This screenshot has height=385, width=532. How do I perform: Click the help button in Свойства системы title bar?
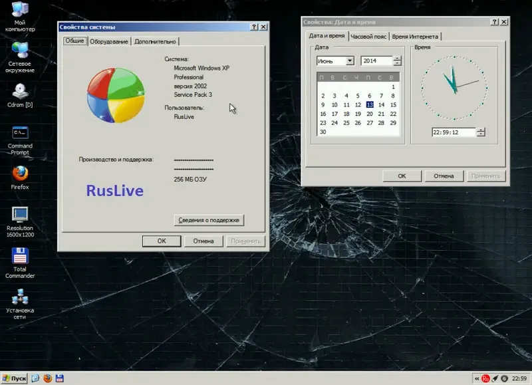click(x=254, y=27)
